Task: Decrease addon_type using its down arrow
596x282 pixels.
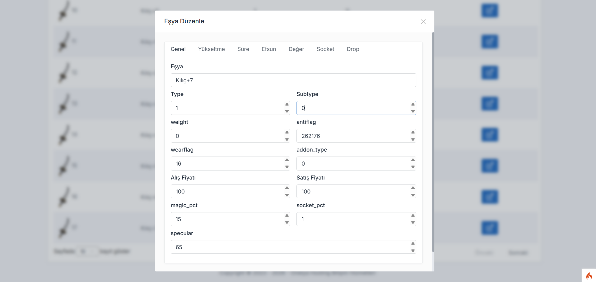Action: click(x=413, y=167)
